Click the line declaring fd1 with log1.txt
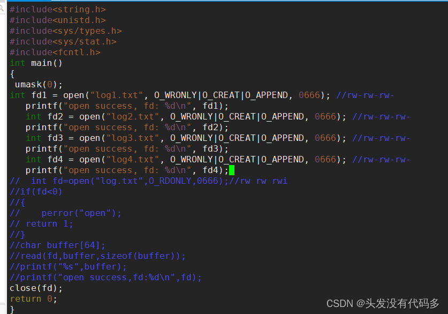This screenshot has width=448, height=314. click(202, 95)
